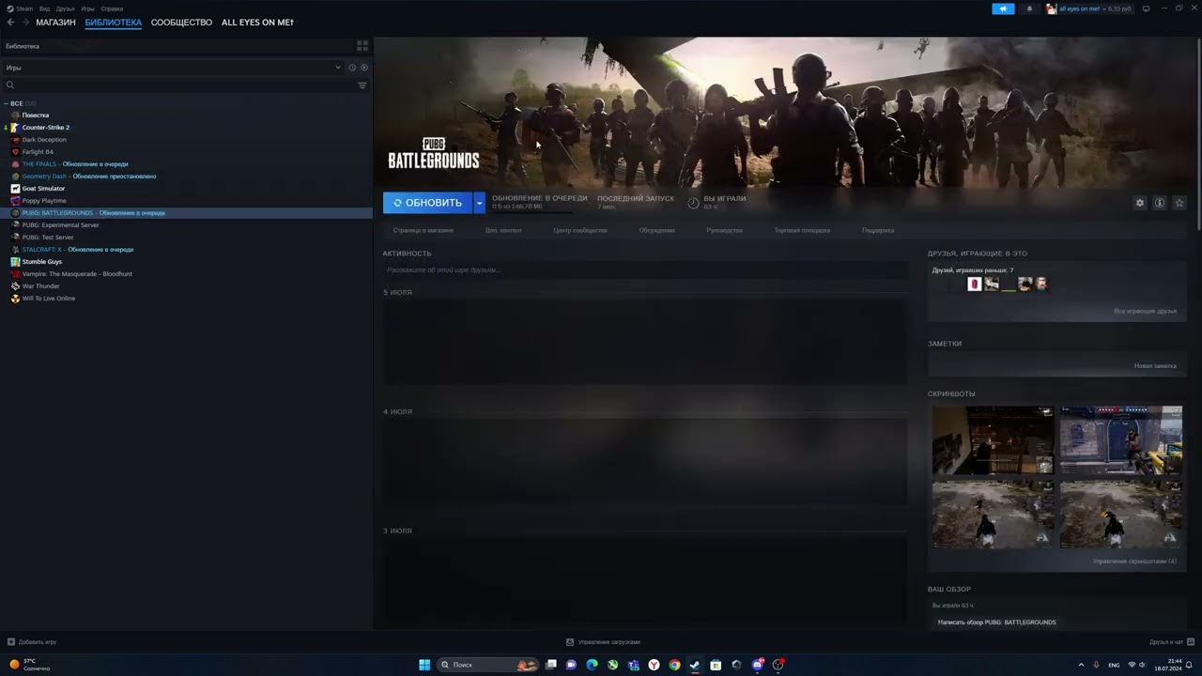Open Yandex Browser from taskbar
The width and height of the screenshot is (1202, 676).
tap(654, 665)
